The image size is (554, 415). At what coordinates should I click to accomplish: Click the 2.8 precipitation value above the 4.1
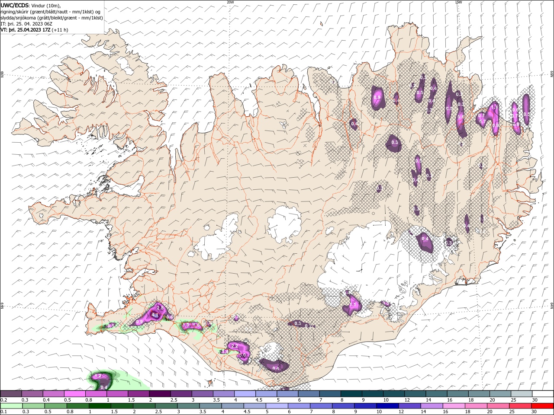160,308
